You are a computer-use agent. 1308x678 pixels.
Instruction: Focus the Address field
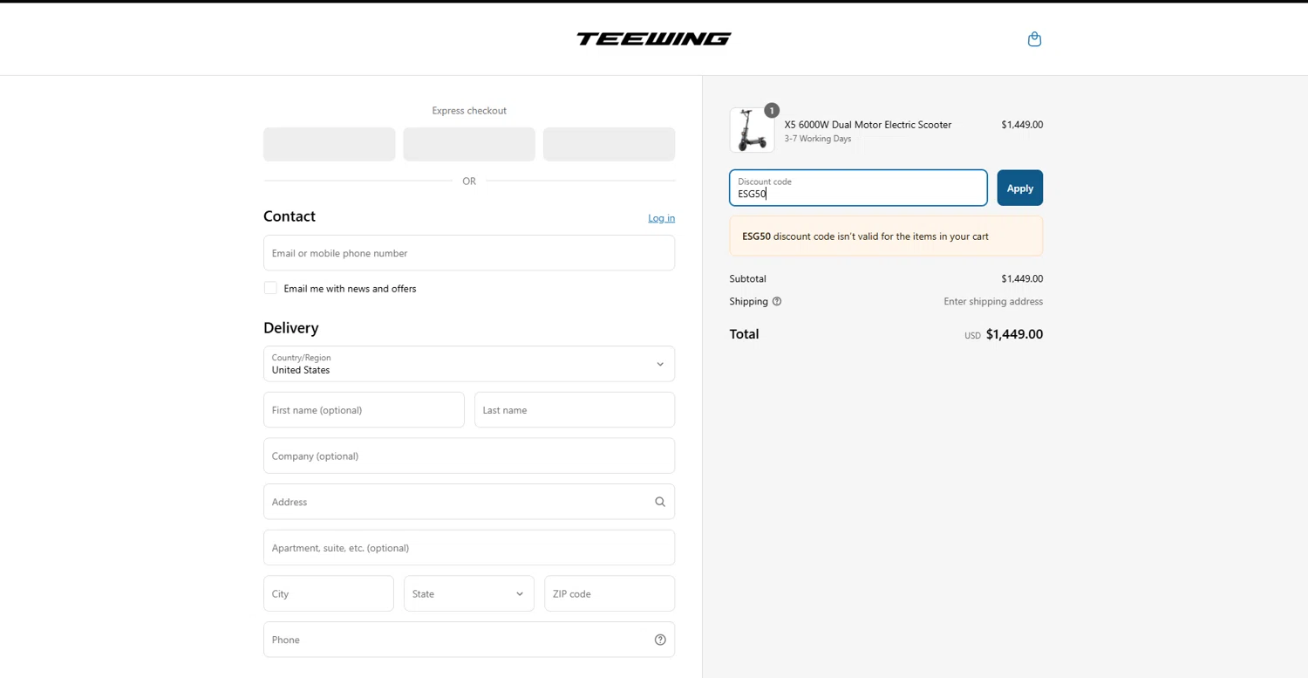(469, 502)
